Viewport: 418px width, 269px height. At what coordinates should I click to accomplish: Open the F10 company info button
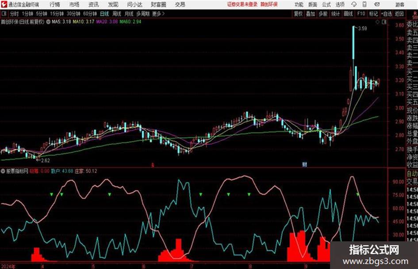pos(361,14)
